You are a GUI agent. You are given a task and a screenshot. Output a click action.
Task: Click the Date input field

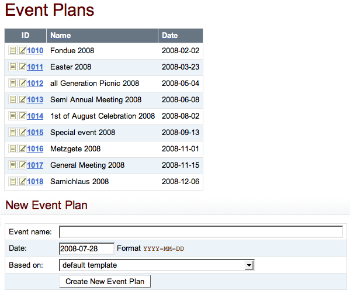[86, 248]
